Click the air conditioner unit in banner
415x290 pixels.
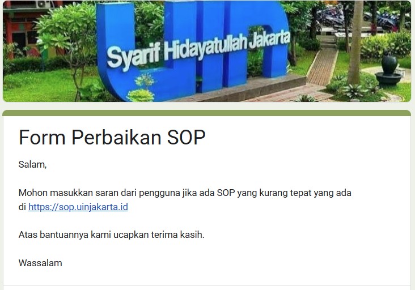(44, 4)
